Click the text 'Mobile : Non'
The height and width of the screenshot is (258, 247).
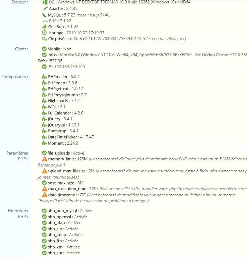(x=59, y=49)
